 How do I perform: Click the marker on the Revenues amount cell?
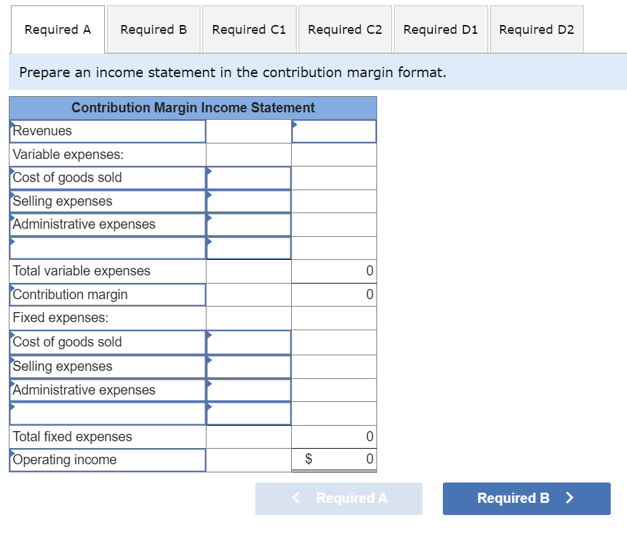click(294, 125)
